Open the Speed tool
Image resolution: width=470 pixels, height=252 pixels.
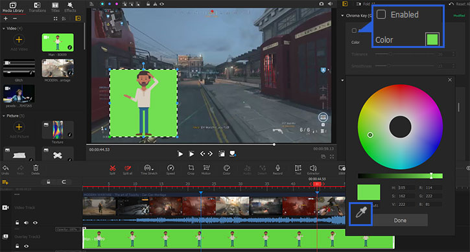coord(170,170)
